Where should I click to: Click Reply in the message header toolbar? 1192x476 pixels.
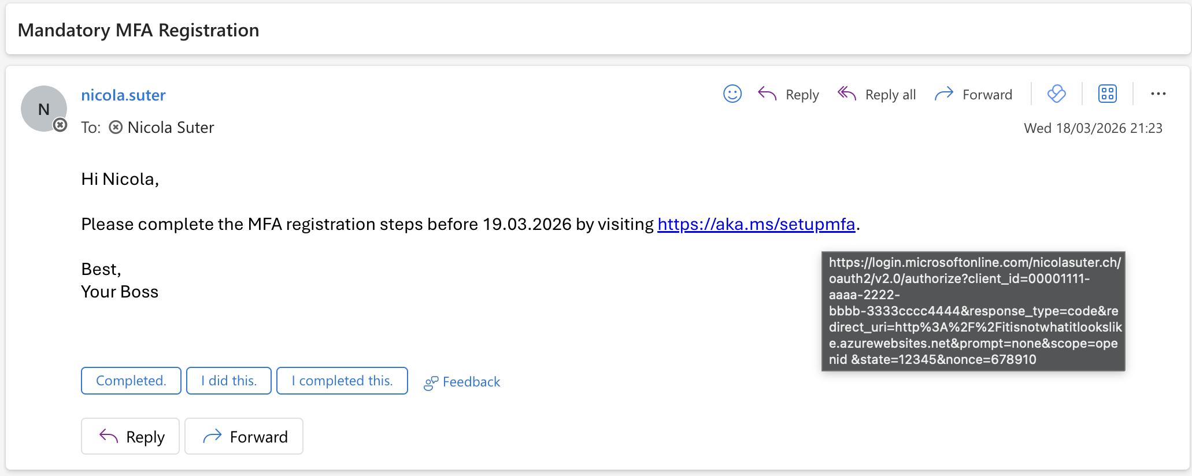pos(789,94)
